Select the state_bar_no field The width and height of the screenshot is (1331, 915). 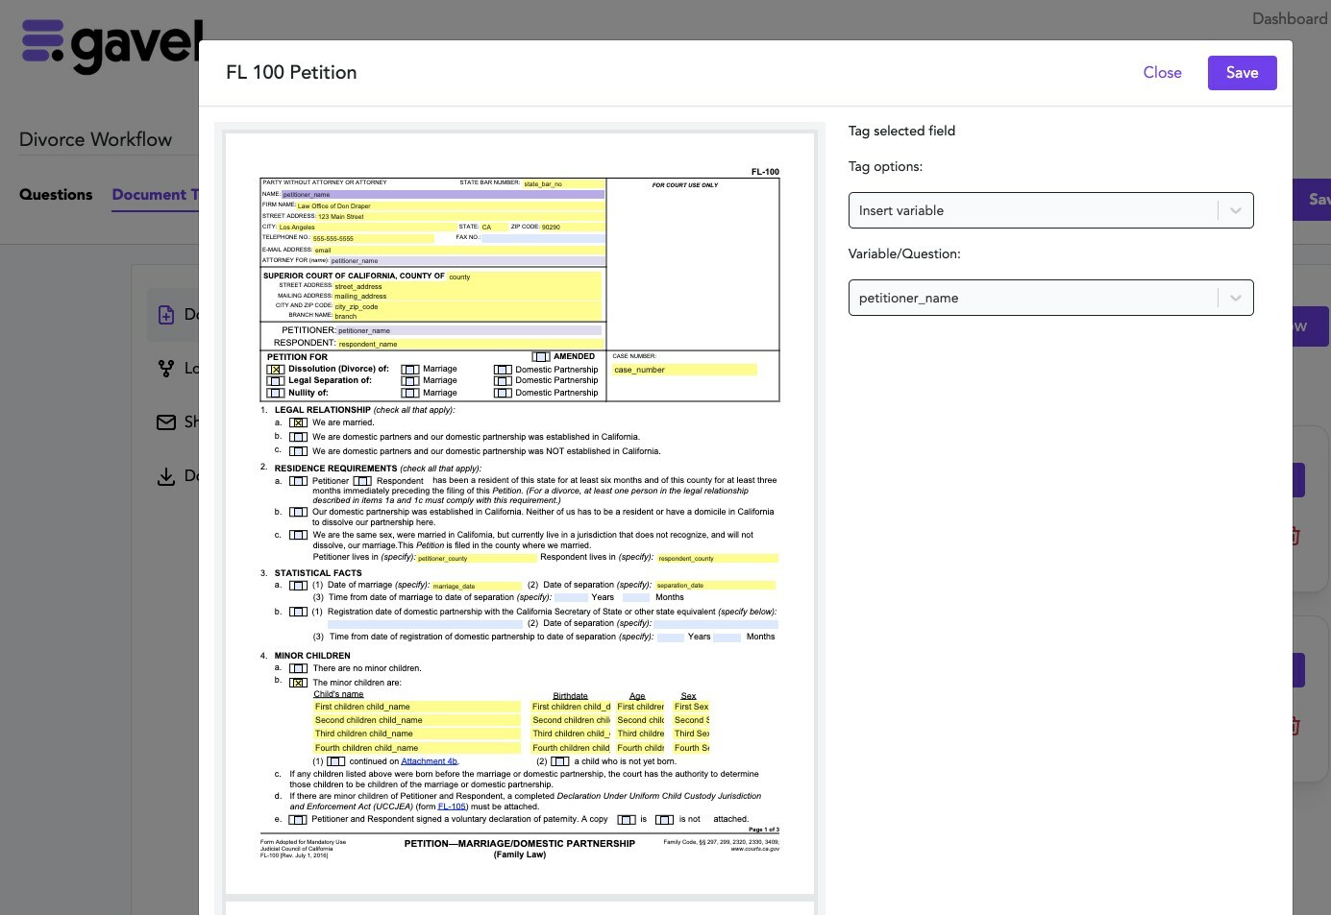(563, 183)
